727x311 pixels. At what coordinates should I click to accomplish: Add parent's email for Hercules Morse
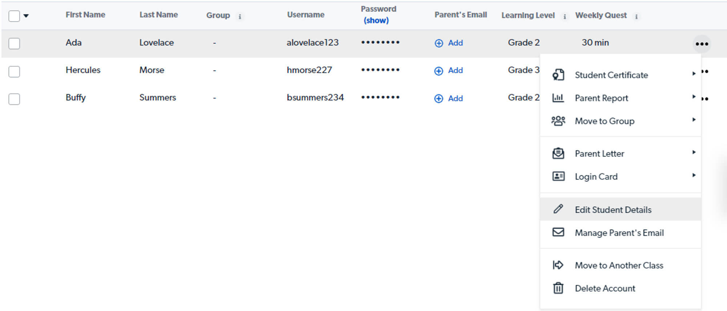[x=449, y=71]
